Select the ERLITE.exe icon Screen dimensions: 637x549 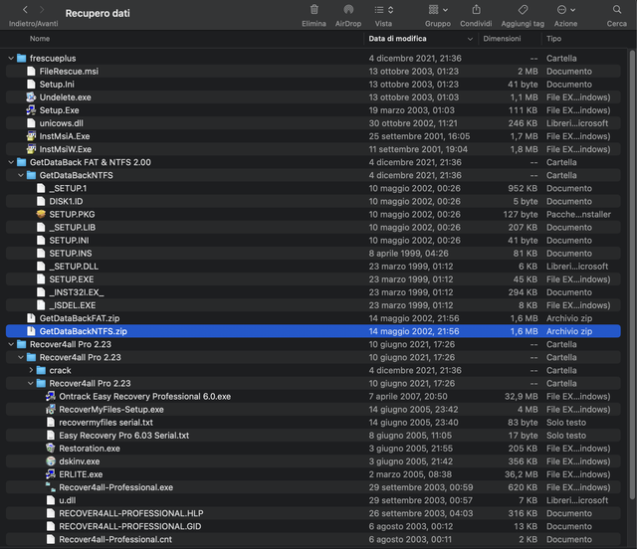click(51, 474)
